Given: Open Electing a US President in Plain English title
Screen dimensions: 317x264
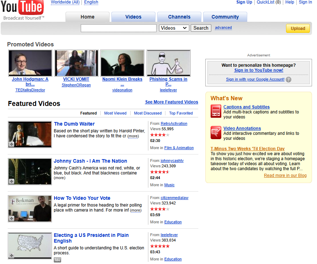Looking at the screenshot, I should click(x=91, y=238).
